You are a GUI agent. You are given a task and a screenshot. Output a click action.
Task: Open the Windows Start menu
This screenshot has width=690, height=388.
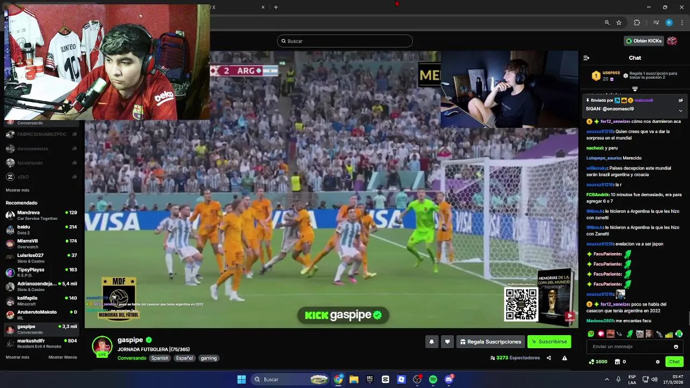point(241,379)
